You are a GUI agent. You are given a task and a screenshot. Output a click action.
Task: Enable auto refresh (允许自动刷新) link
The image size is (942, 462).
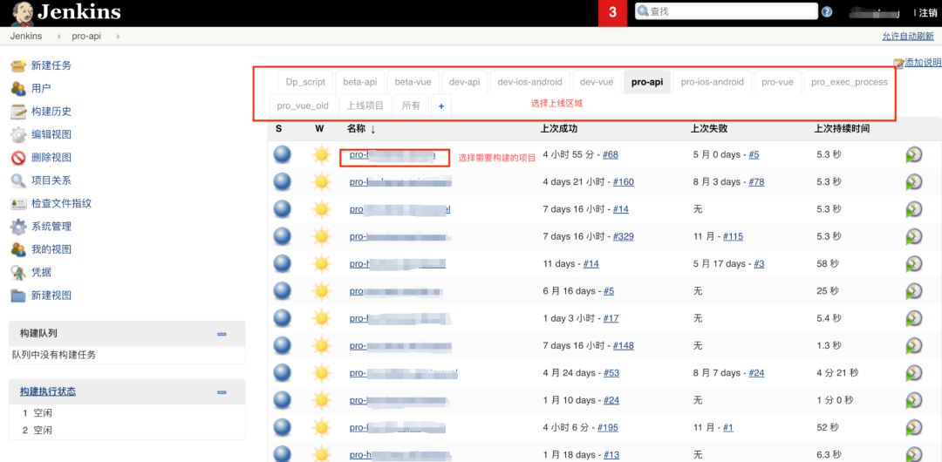908,36
